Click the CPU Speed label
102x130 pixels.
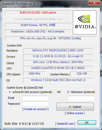pyautogui.click(x=13, y=74)
